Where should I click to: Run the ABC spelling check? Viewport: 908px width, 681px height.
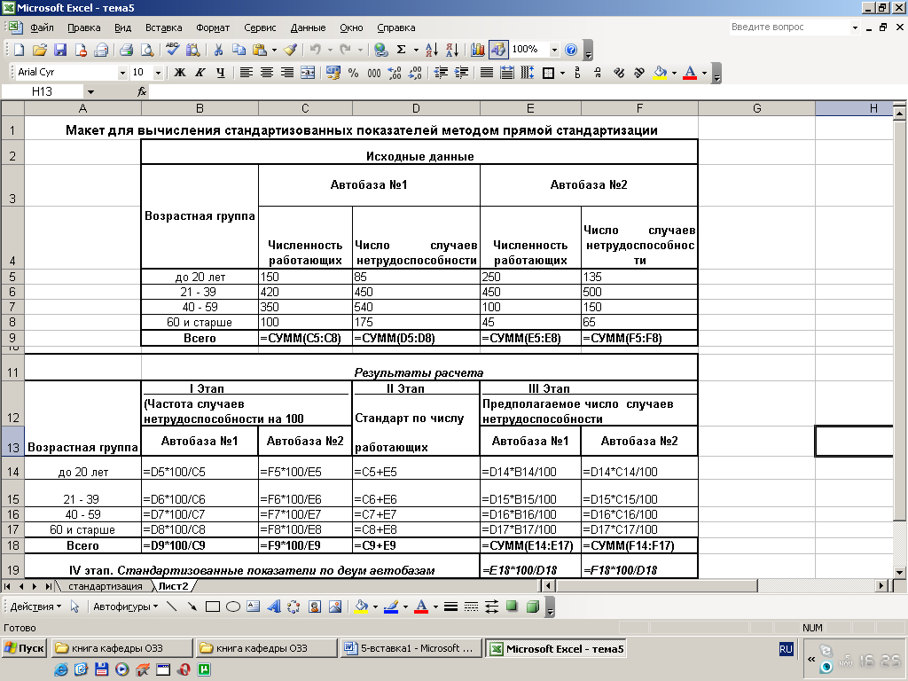pyautogui.click(x=172, y=50)
